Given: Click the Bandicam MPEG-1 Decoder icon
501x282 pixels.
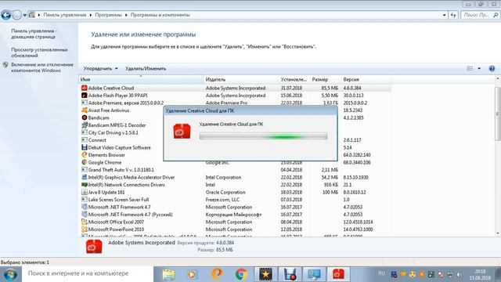Looking at the screenshot, I should [84, 125].
